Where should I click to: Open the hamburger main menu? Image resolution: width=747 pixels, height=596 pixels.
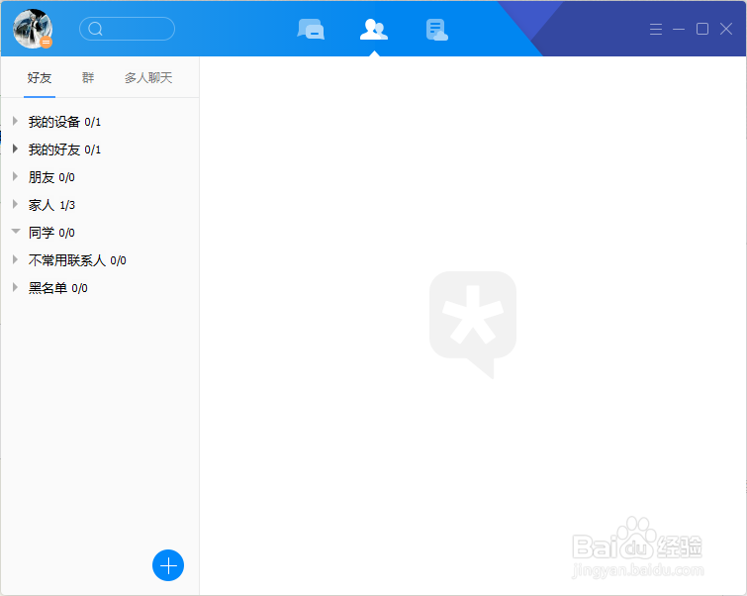(x=656, y=29)
